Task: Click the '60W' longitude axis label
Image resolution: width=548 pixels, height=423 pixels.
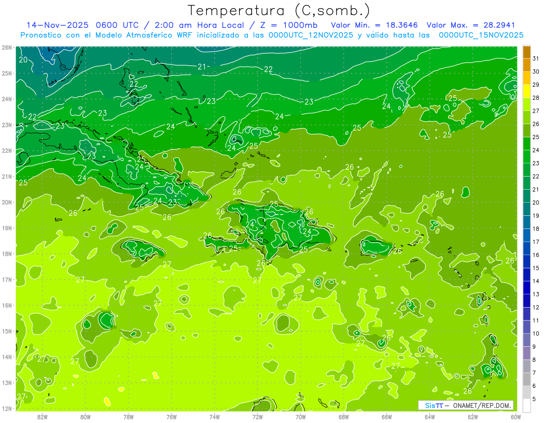Action: [516, 417]
